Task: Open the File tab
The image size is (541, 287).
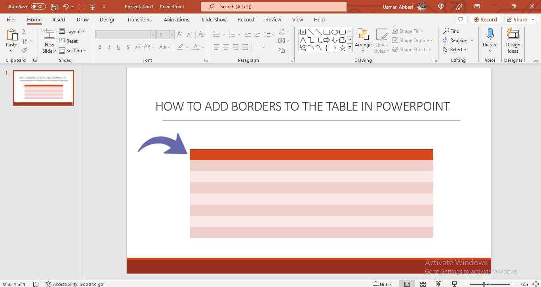Action: 10,19
